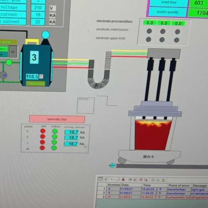The image size is (208, 208).
Task: Click the green reduce button for phase C
Action: (54, 142)
